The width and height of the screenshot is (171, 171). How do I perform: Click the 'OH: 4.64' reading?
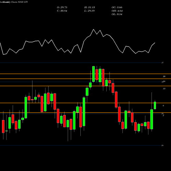(117, 11)
